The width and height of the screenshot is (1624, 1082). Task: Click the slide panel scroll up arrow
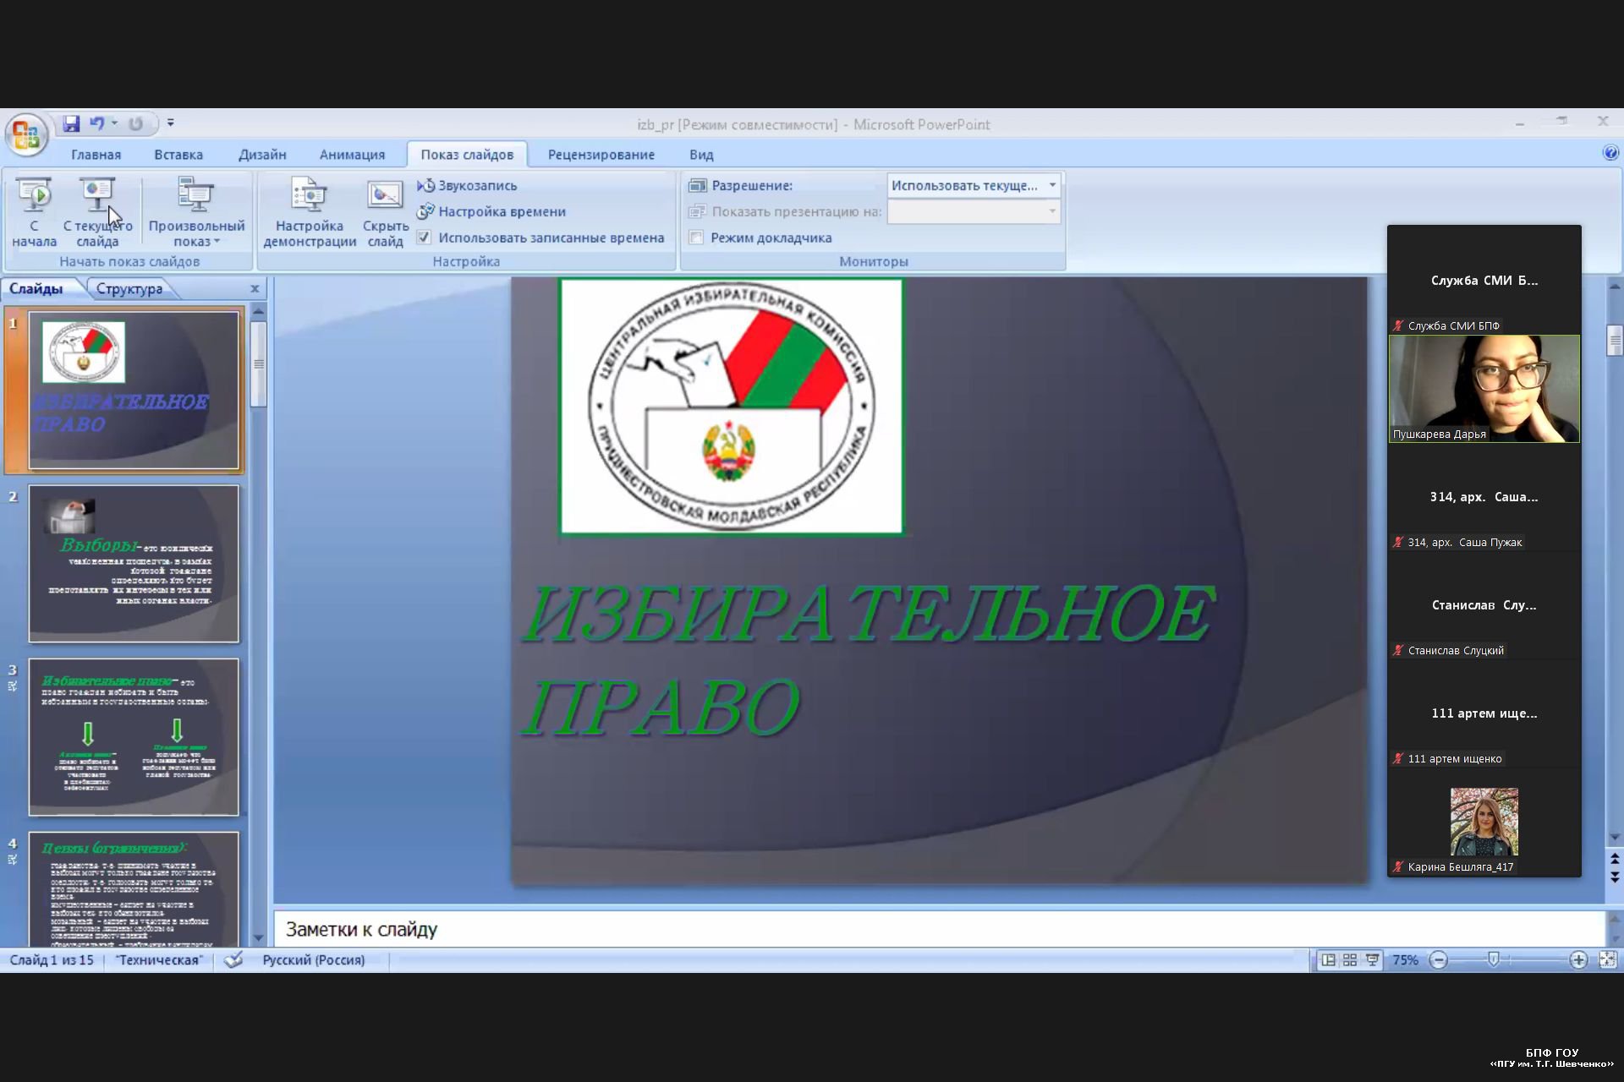point(259,311)
